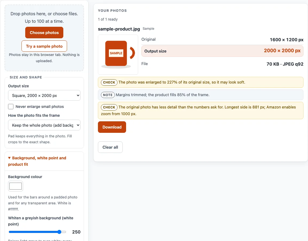Viewport: 308px width, 241px height.
Task: Adjust the white point slider
Action: point(37,232)
